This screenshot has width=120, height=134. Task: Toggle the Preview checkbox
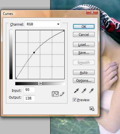[74, 100]
